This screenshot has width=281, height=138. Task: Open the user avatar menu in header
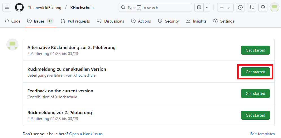(x=274, y=8)
